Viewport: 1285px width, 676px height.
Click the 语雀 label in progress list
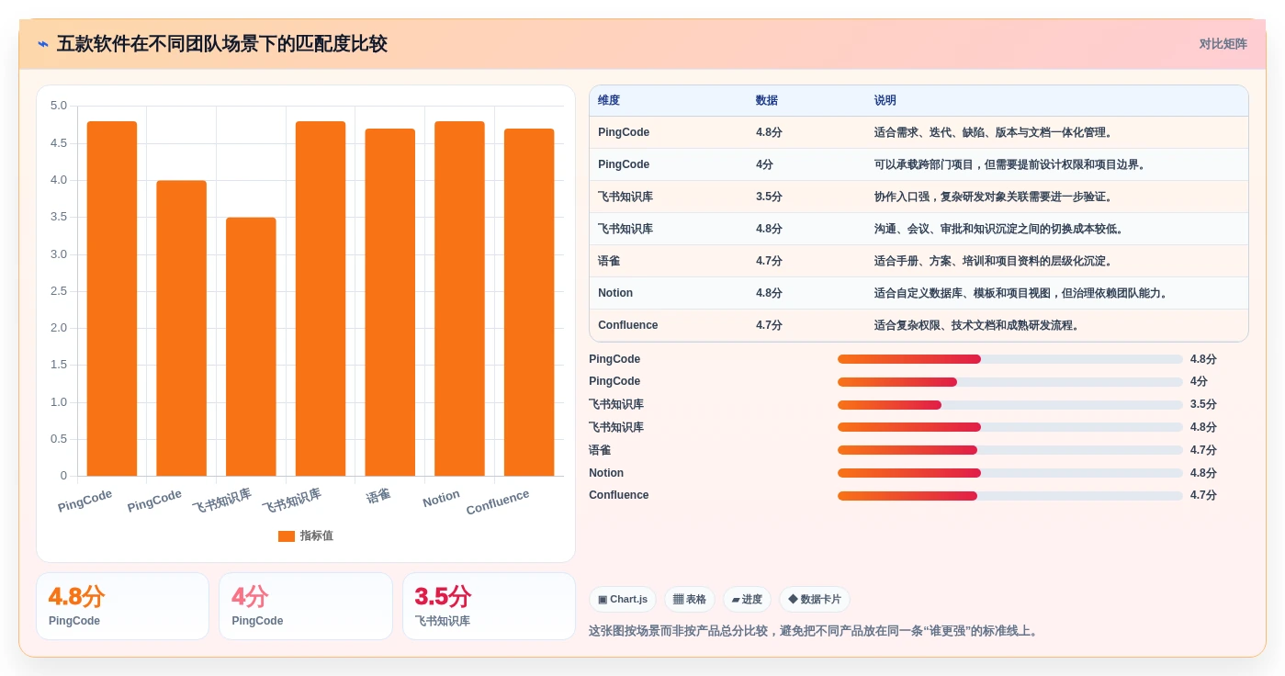tap(600, 450)
